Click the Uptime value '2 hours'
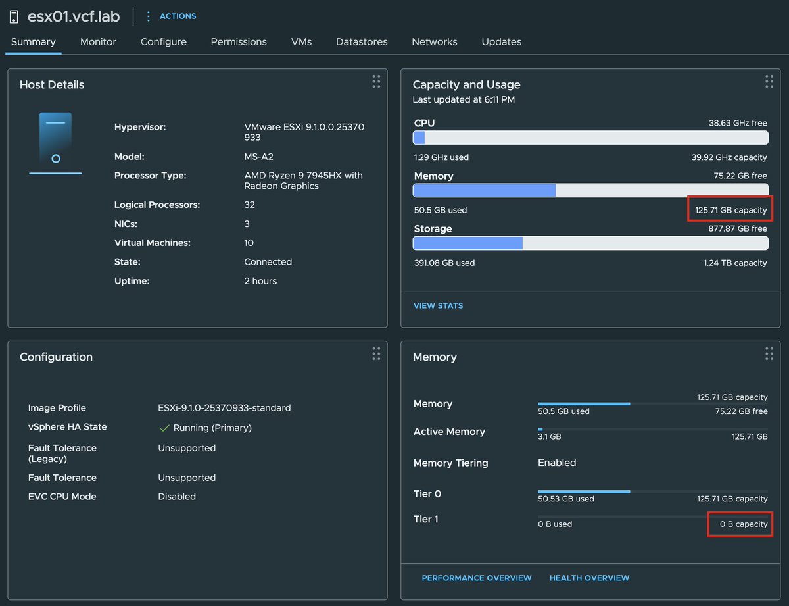Viewport: 789px width, 606px height. [260, 281]
